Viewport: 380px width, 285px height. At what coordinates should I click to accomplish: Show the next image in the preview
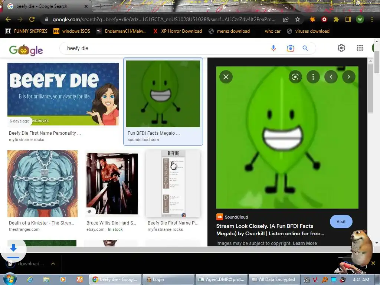click(x=349, y=77)
